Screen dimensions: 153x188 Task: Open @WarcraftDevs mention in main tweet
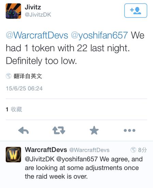pyautogui.click(x=37, y=35)
